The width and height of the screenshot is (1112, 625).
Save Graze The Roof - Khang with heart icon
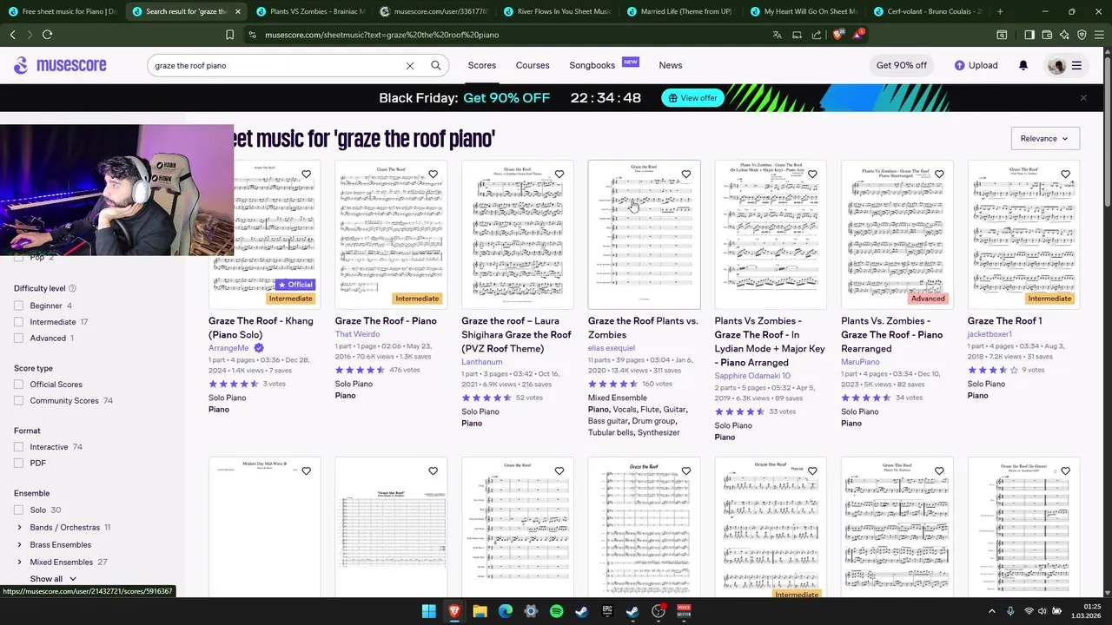tap(307, 174)
